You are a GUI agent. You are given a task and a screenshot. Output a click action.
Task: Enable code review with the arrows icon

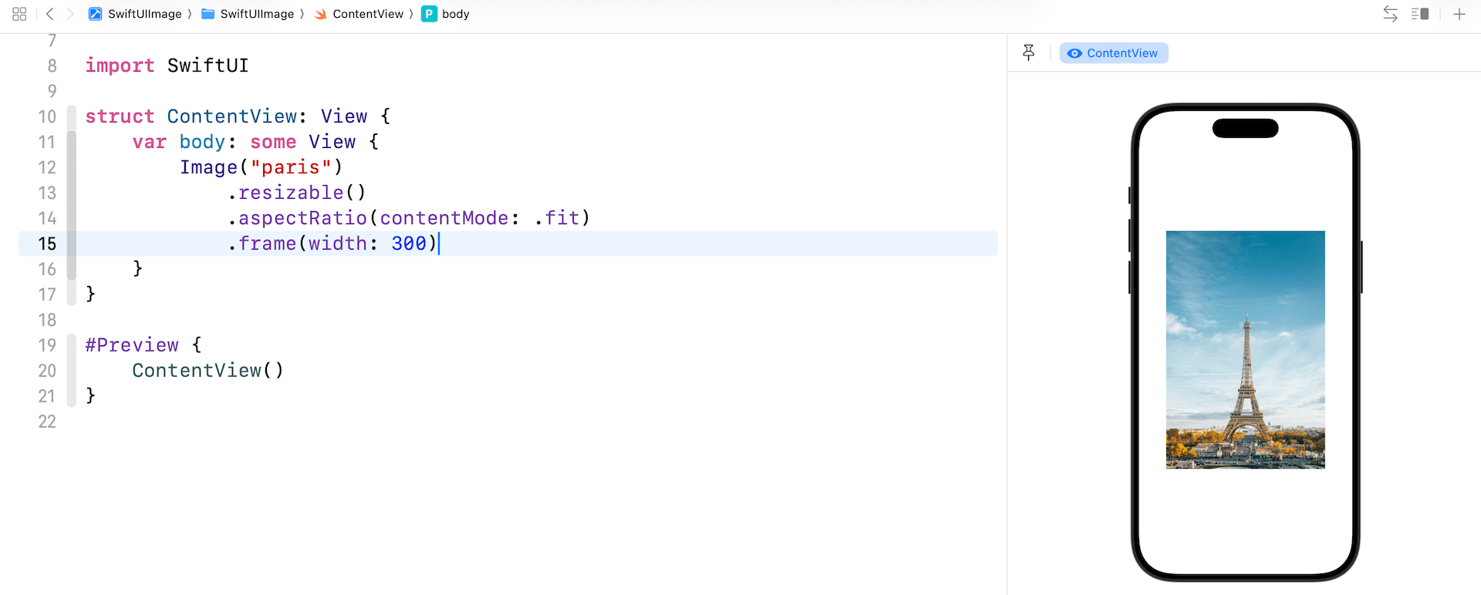1390,14
